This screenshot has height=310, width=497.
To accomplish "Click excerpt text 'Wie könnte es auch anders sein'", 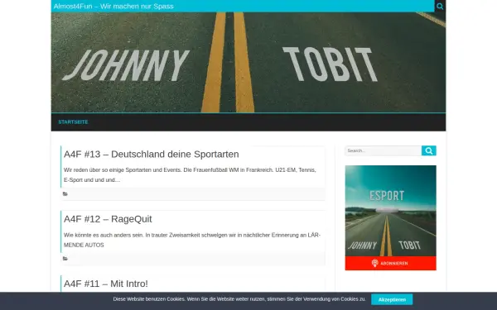I will pyautogui.click(x=104, y=235).
